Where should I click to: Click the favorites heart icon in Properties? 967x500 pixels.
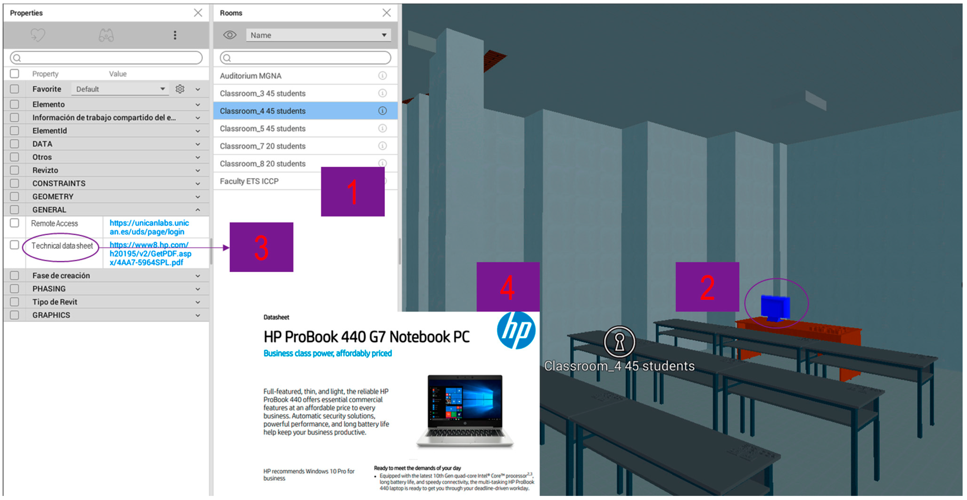[x=37, y=35]
